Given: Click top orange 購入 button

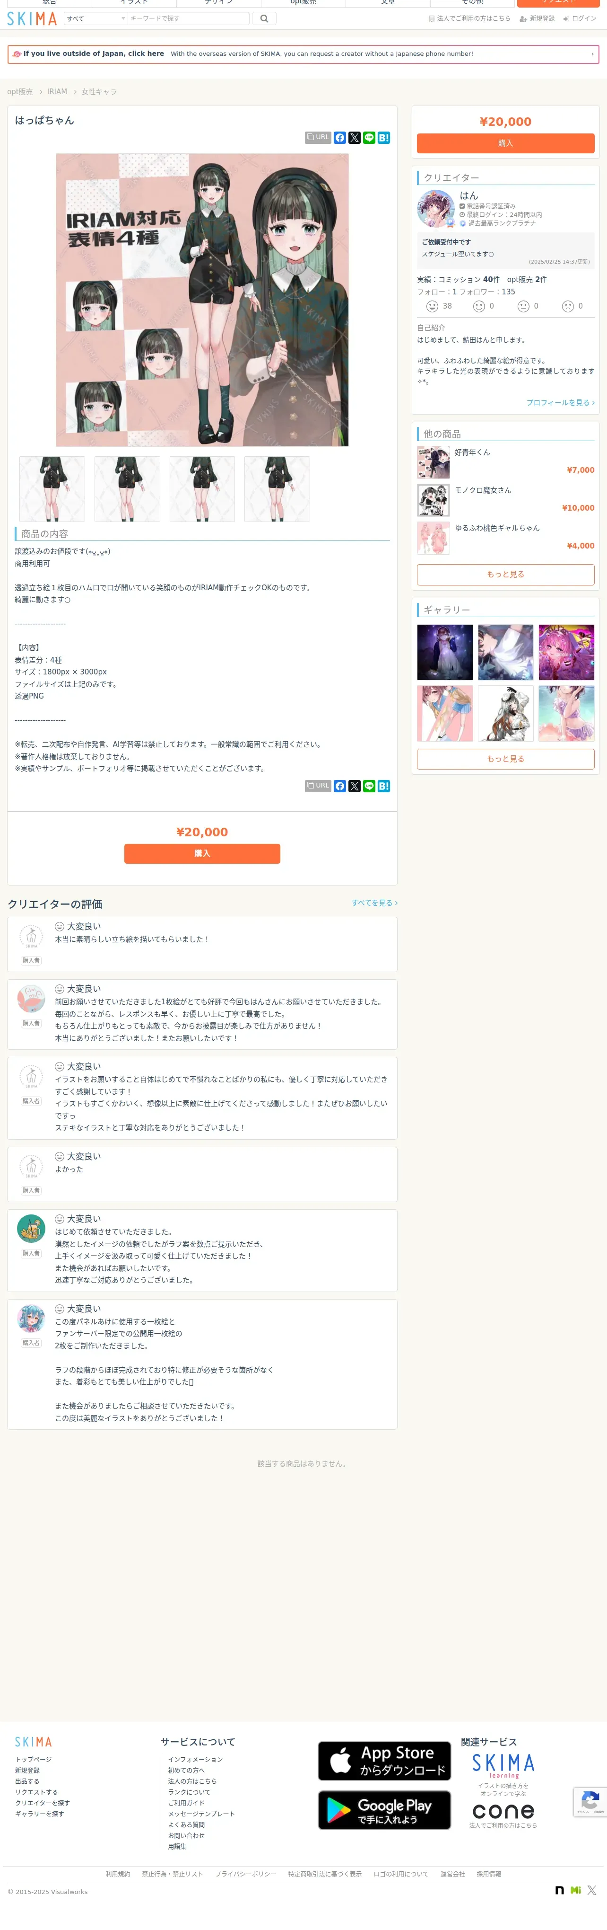Looking at the screenshot, I should (505, 143).
